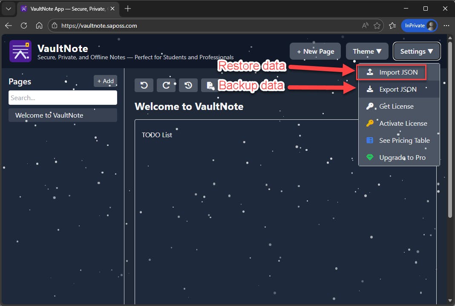
Task: Reload the page with the refresh icon
Action: (24, 26)
